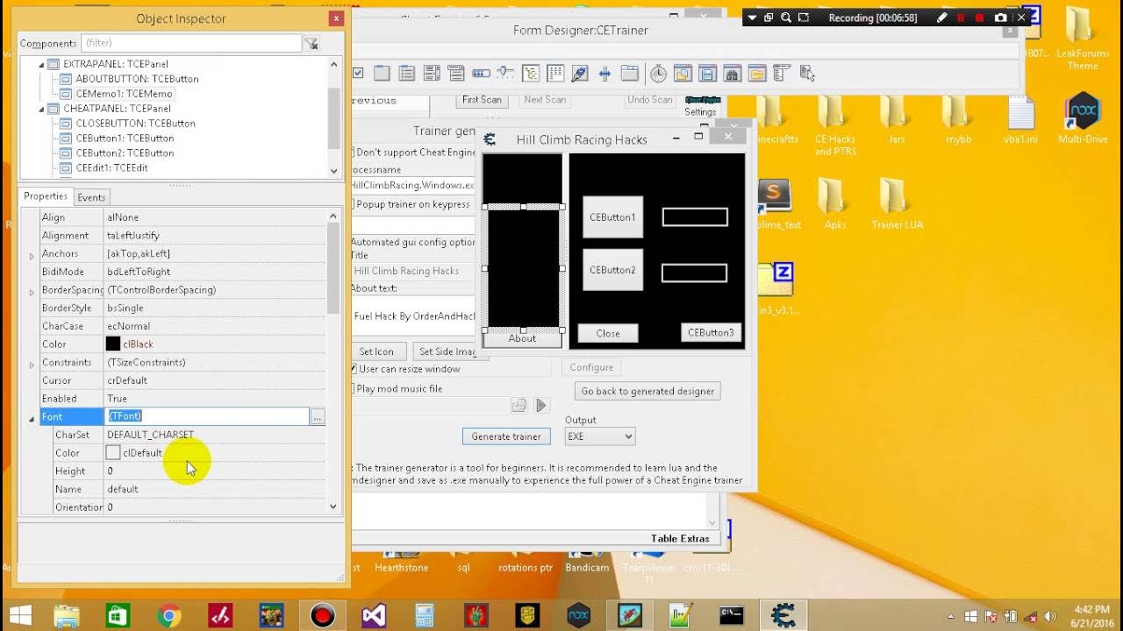Toggle User can resize window checkbox
This screenshot has width=1123, height=631.
353,369
